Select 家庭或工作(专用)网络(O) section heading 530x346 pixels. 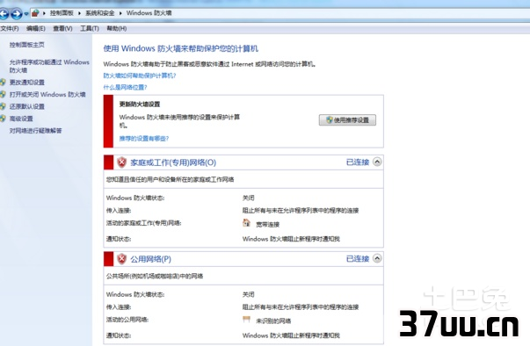click(x=173, y=162)
